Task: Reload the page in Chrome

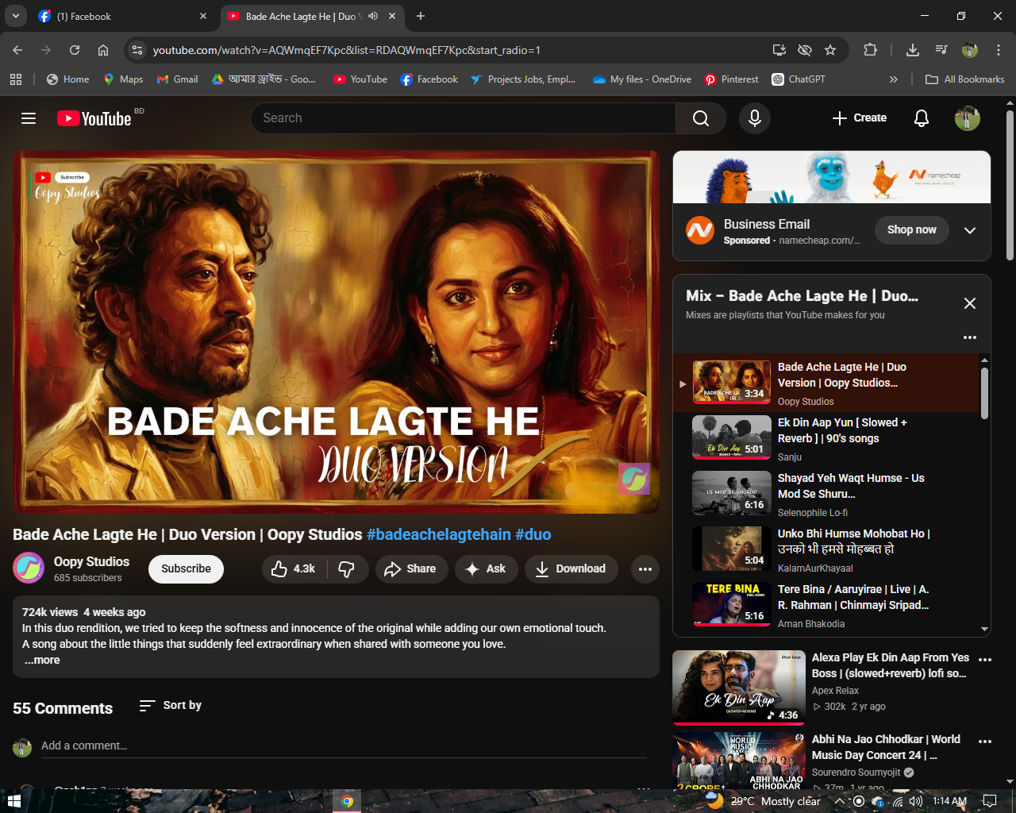Action: pyautogui.click(x=75, y=50)
